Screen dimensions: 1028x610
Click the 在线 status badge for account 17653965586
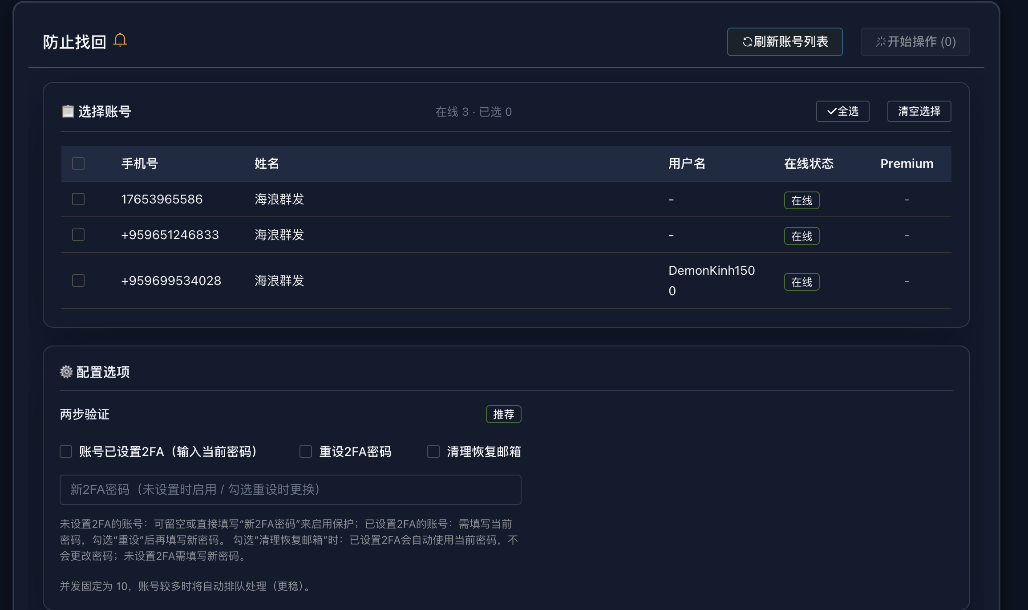[801, 200]
